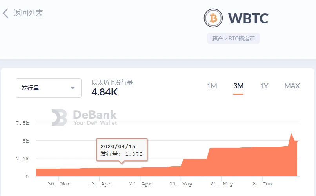Click the back arrow chevron icon
This screenshot has height=196, width=316.
[x=5, y=13]
